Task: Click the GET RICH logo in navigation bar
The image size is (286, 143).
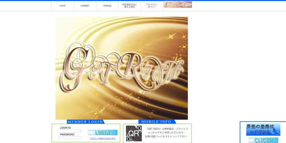Action: (x=178, y=5)
